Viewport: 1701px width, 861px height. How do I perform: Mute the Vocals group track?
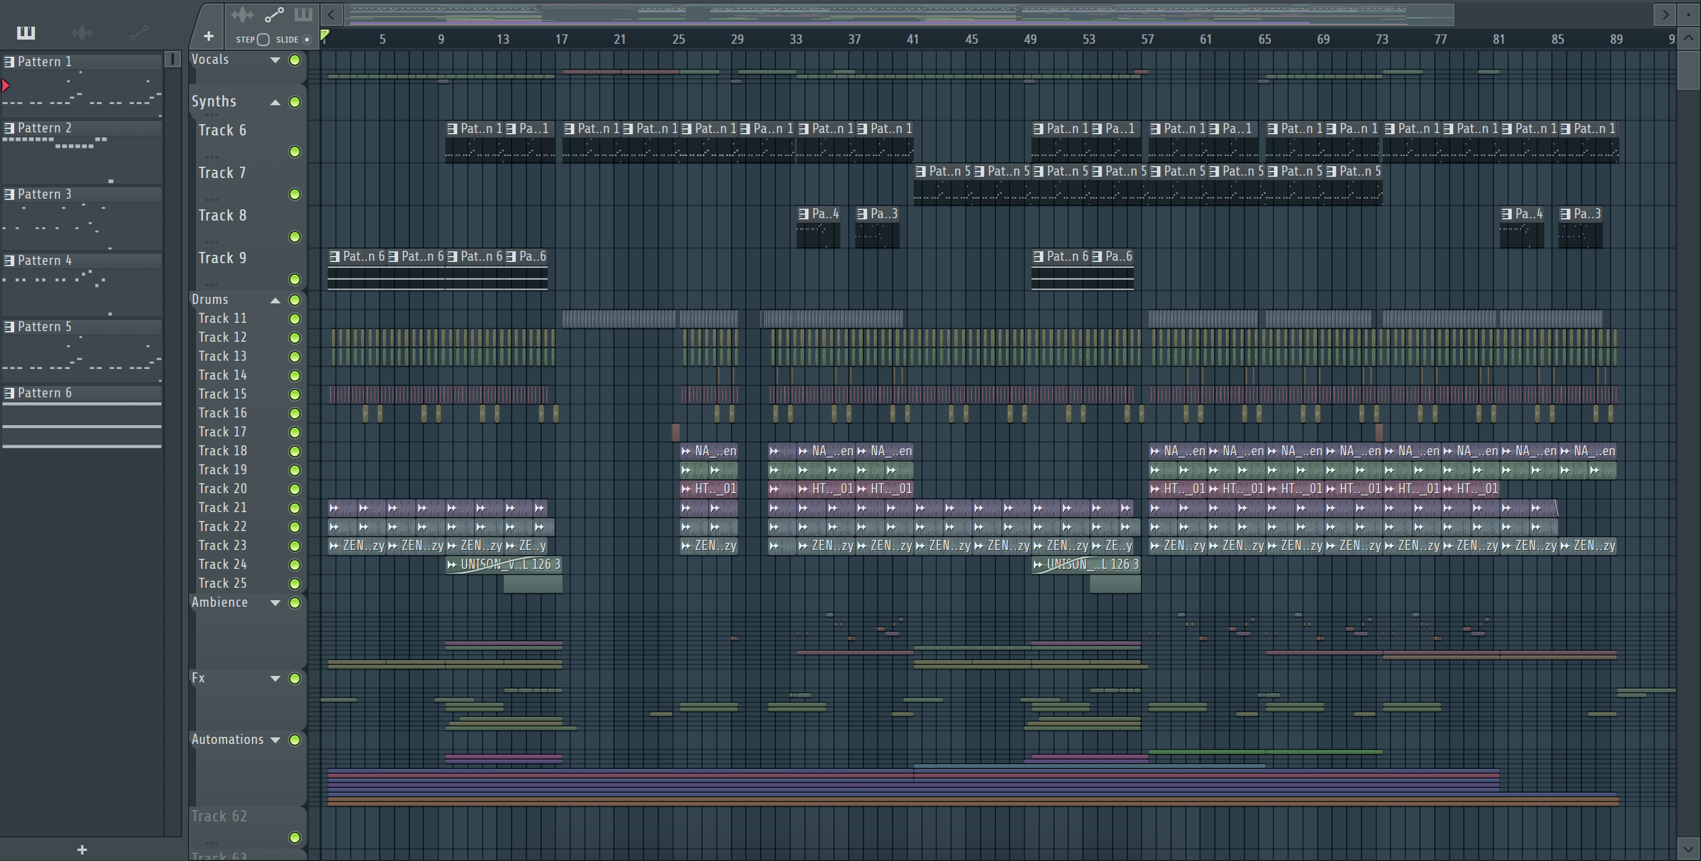click(x=295, y=60)
